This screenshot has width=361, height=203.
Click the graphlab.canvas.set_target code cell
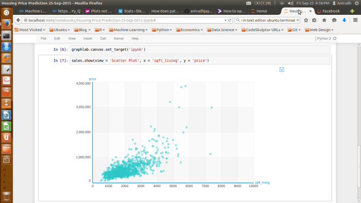click(x=200, y=50)
